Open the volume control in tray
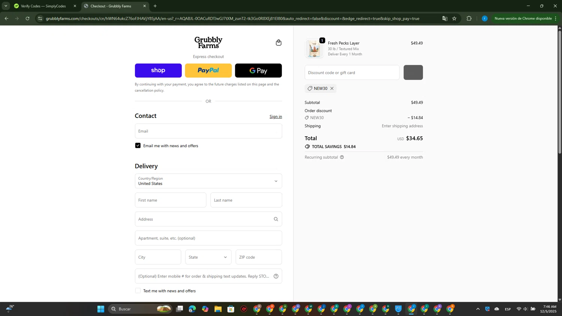 (x=525, y=309)
